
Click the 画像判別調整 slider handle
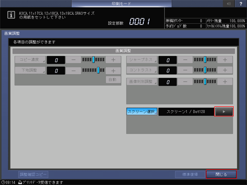click(205, 82)
